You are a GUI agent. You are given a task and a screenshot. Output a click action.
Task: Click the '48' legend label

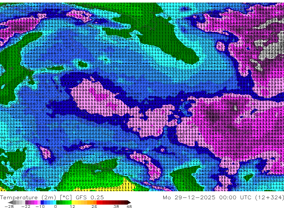129,207
